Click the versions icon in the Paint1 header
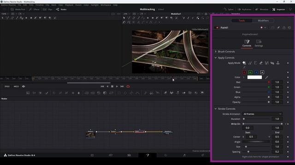Viewport: 295px width, 165px height. coord(272,27)
